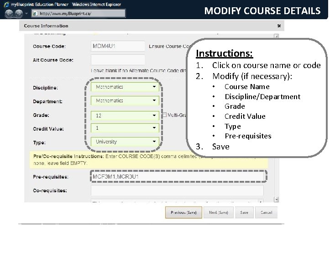Click the Cancel button

(x=266, y=212)
